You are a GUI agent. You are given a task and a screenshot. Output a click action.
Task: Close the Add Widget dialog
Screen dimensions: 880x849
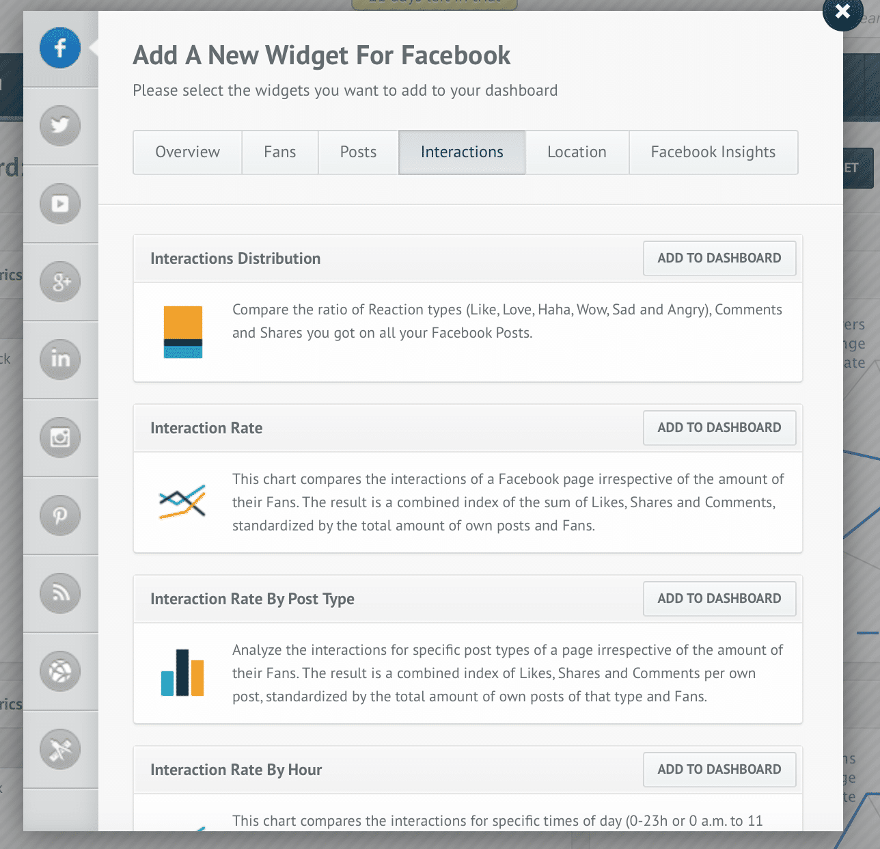pos(842,12)
